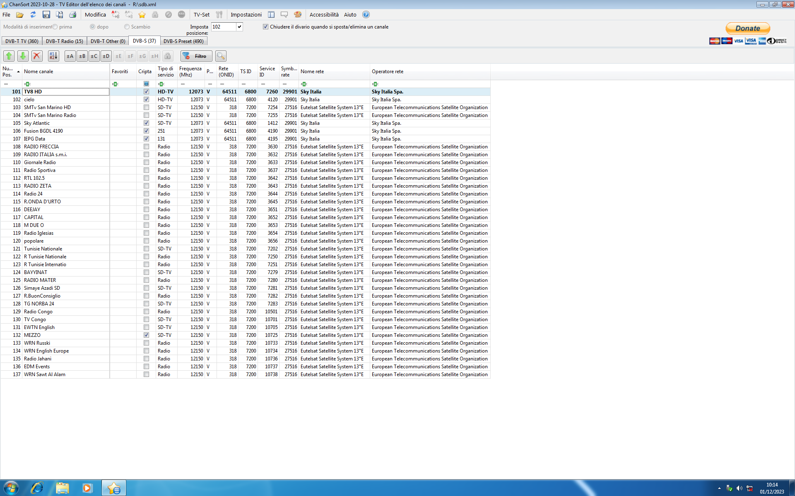Click the Donate PayPal button
This screenshot has height=496, width=795.
tap(748, 29)
